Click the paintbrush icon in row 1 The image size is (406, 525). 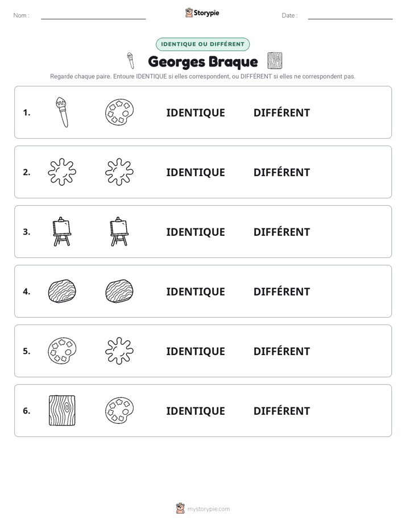[62, 112]
